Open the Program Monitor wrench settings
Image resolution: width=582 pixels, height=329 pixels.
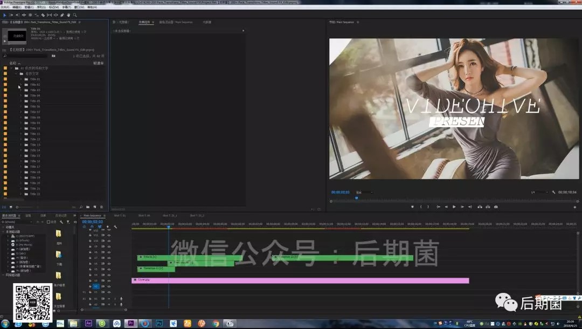point(553,192)
